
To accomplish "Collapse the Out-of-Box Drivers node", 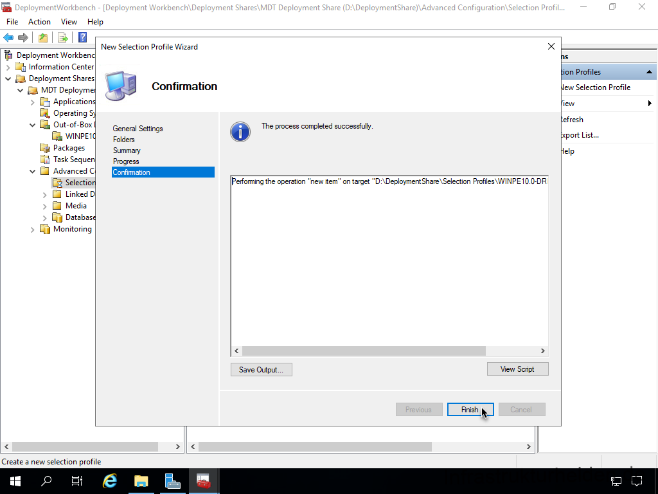I will (x=32, y=125).
